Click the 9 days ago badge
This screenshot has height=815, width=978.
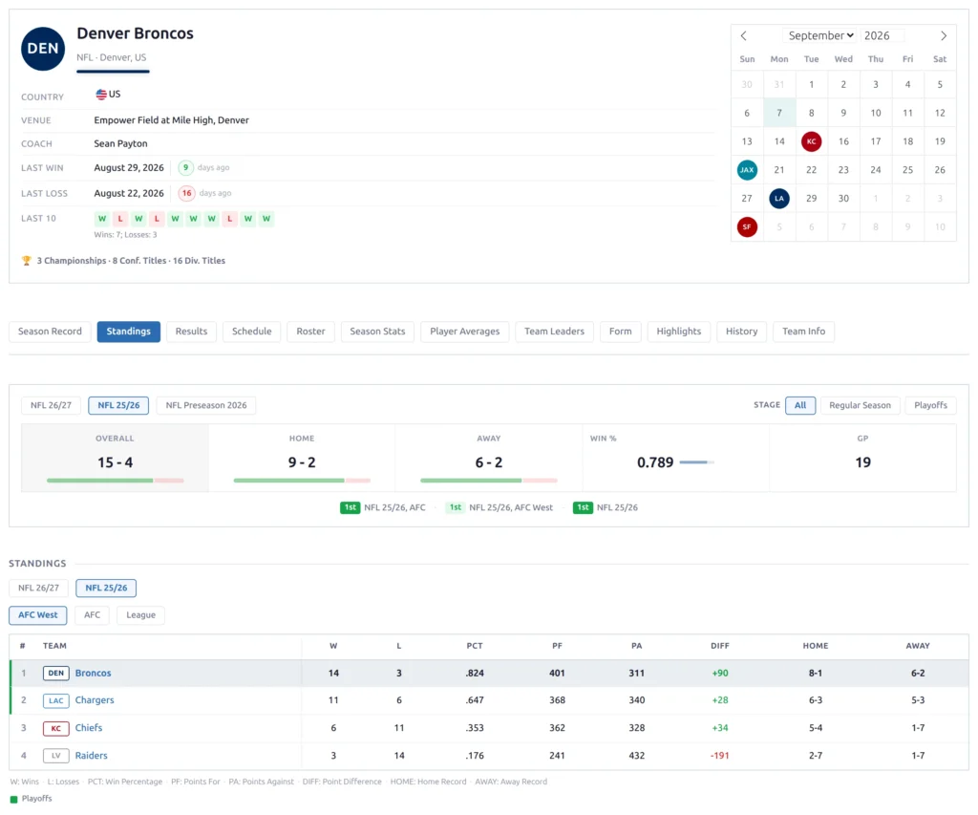point(185,168)
